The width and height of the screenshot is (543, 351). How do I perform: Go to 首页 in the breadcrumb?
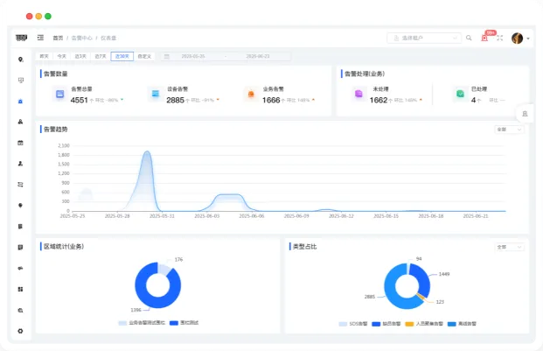coord(58,38)
